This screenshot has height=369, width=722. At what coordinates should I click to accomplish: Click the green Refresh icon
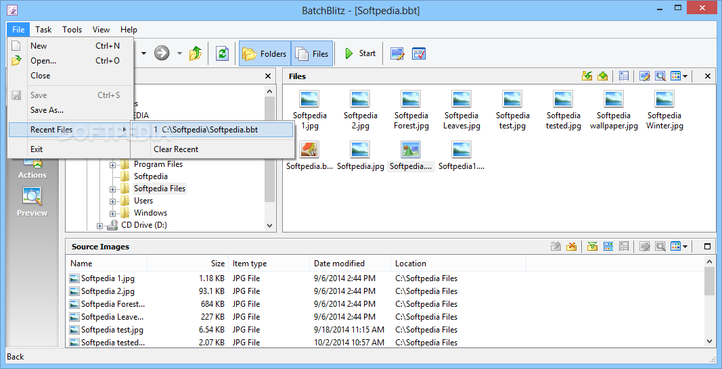223,53
